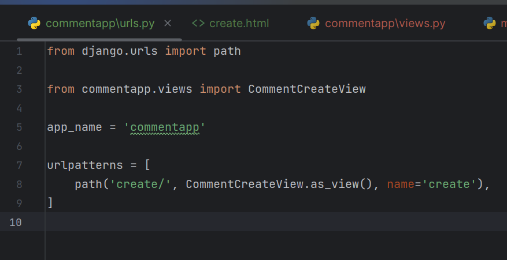Screen dimensions: 507x260
Task: Click line number 8 in gutter
Action: 19,184
